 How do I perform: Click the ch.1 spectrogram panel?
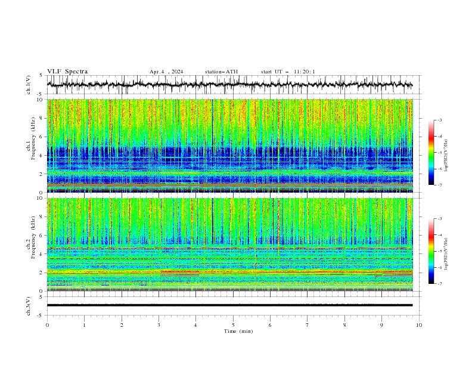click(230, 146)
